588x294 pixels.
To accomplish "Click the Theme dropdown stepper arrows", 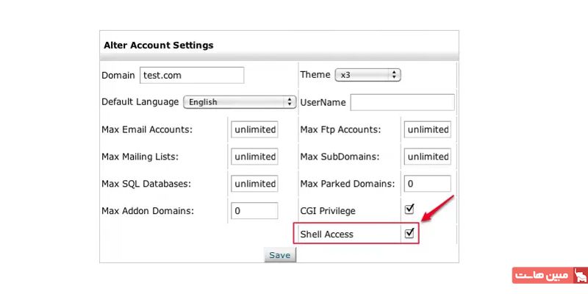I will [395, 75].
